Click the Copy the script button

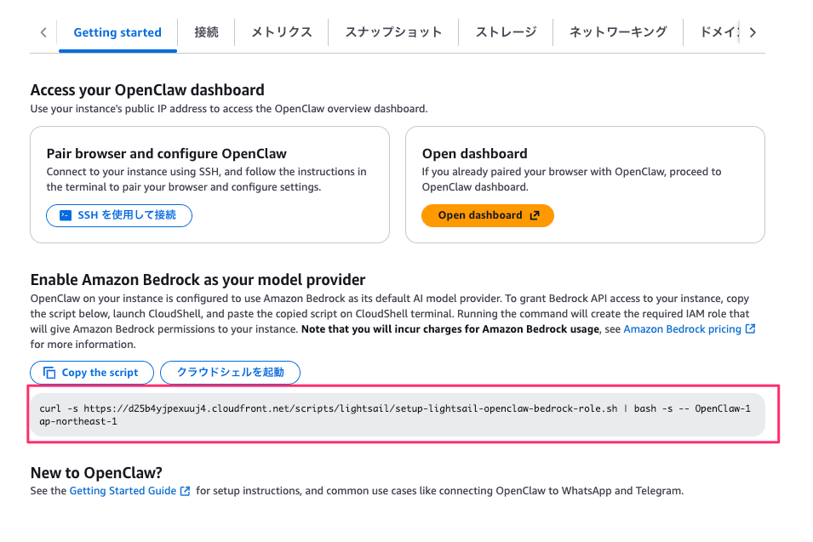91,372
